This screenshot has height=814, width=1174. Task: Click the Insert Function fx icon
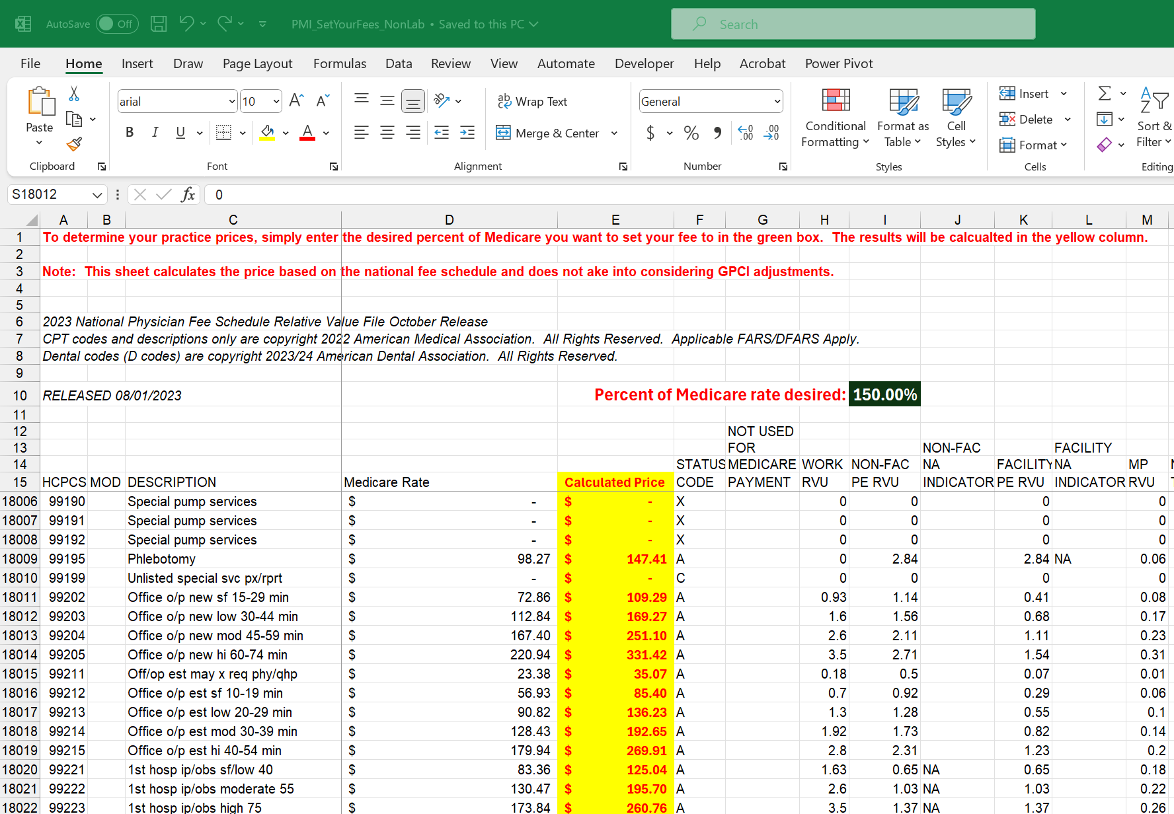(x=188, y=194)
